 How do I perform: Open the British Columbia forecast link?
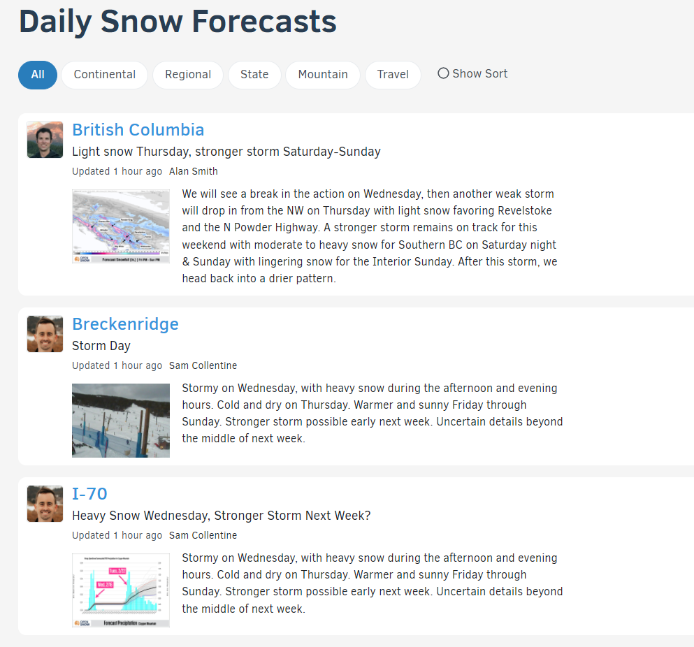(x=138, y=130)
